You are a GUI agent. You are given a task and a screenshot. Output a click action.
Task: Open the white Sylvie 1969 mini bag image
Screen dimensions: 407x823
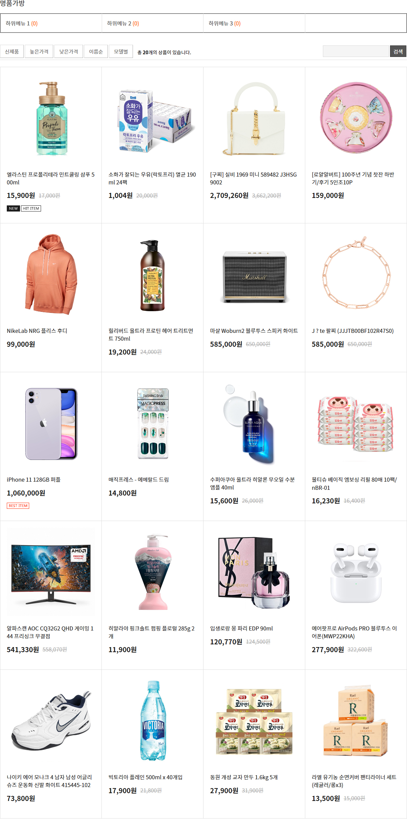tap(254, 118)
